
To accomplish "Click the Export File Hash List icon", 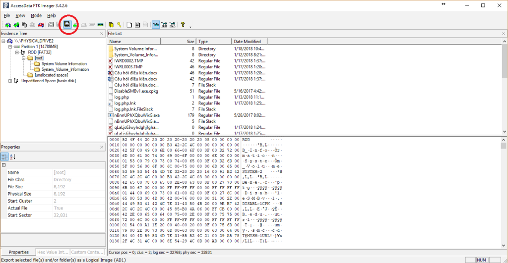I will pos(137,25).
